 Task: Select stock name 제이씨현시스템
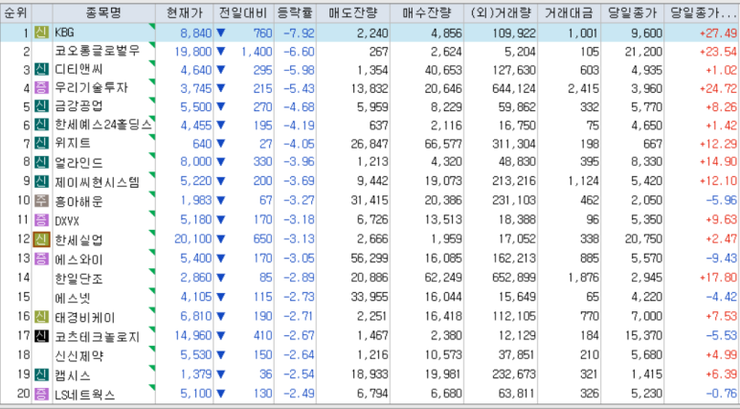tap(98, 182)
